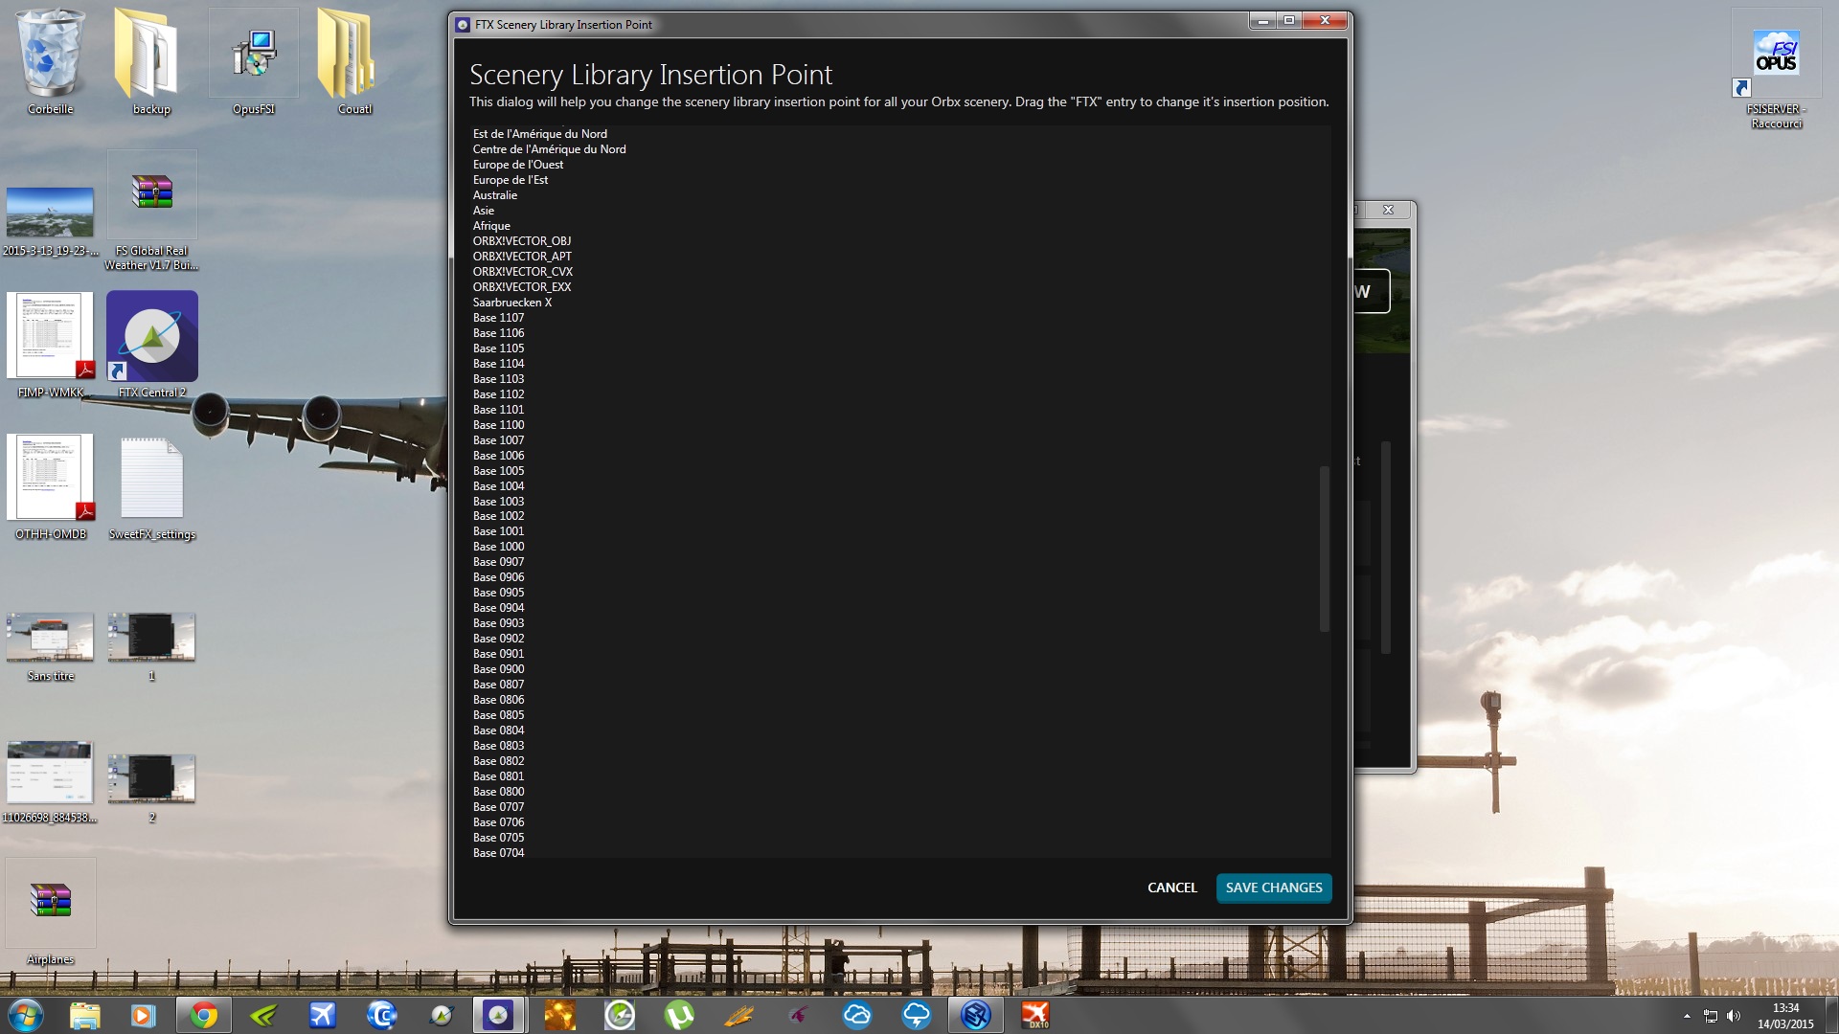Screen dimensions: 1839x1034
Task: Close the background FTX Central window
Action: pyautogui.click(x=1388, y=210)
